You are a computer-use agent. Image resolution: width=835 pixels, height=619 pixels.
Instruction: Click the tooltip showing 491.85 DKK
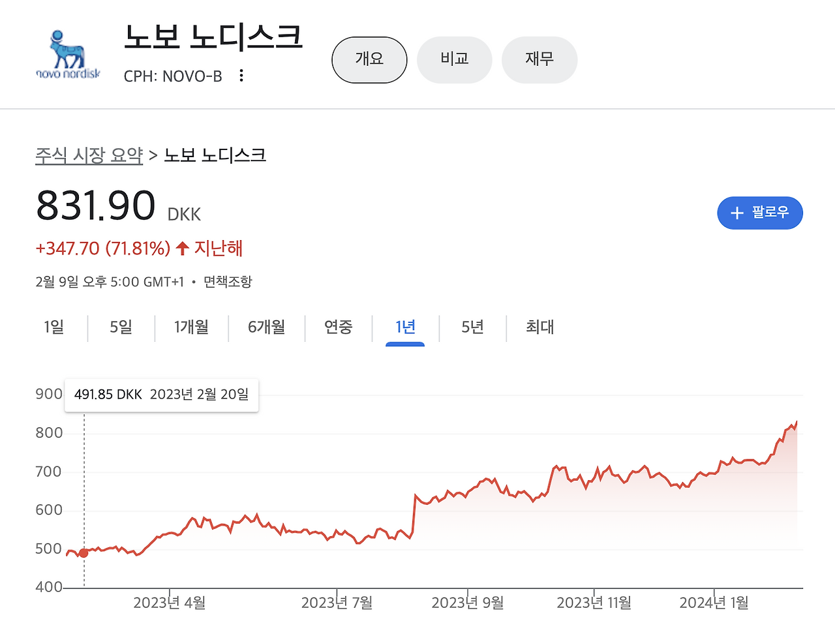coord(161,395)
